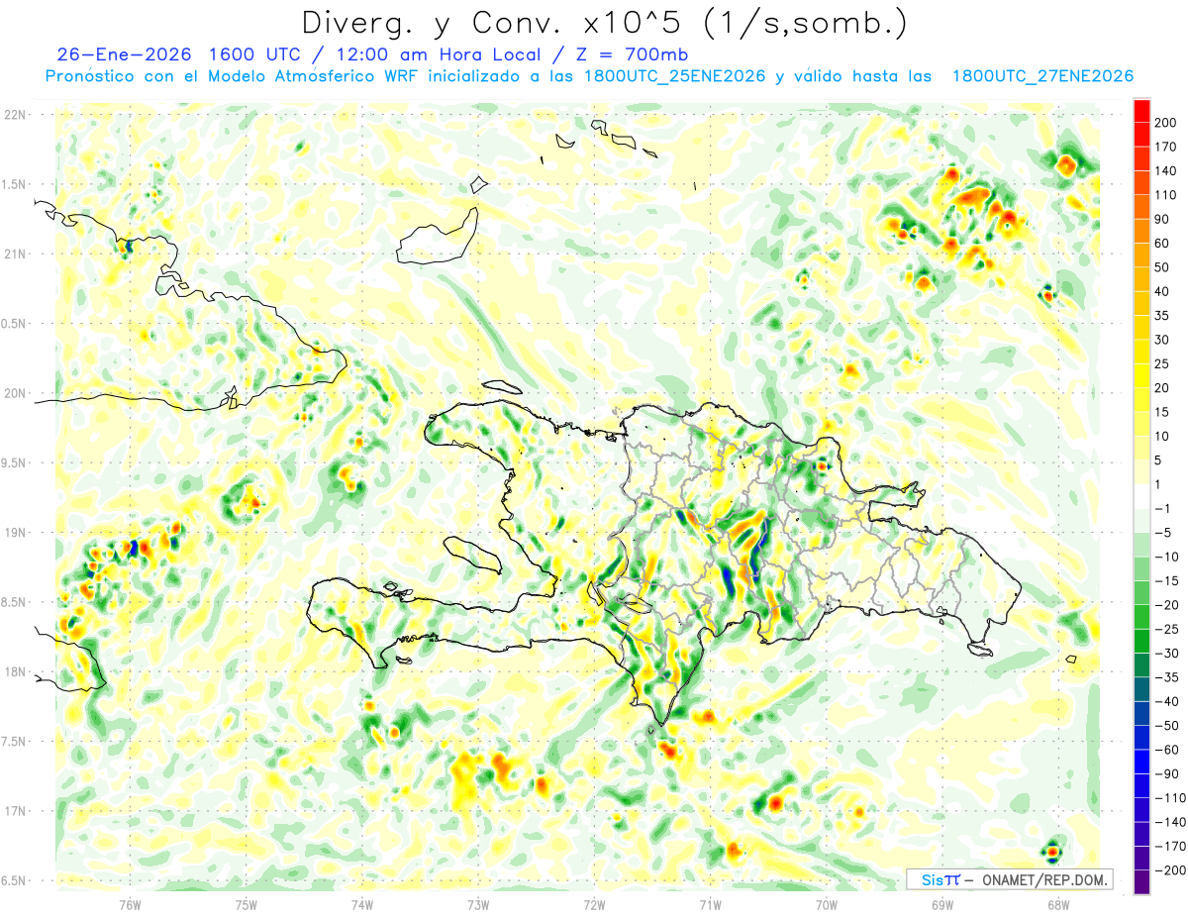Screen dimensions: 1188x918
Task: Click the '6.5N' axis label
Action: pos(15,880)
